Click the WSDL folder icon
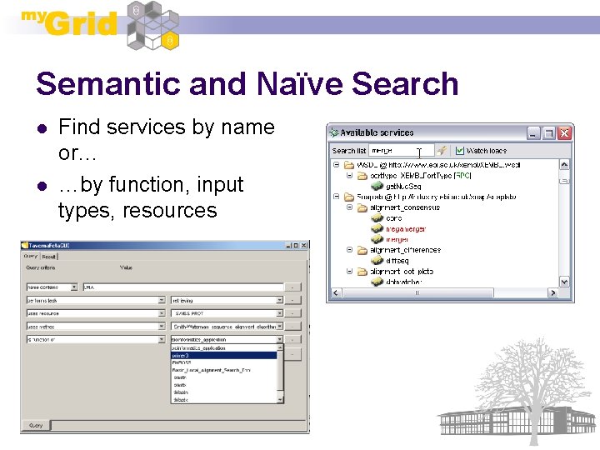This screenshot has height=450, width=600. 348,165
